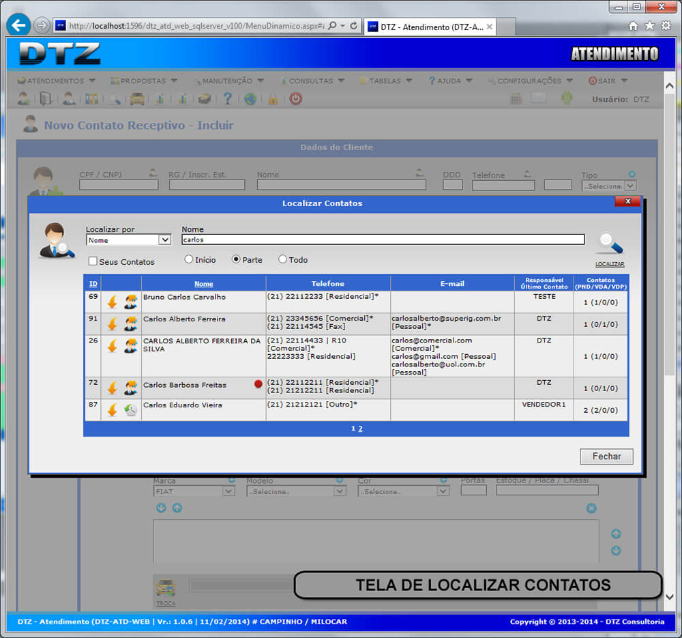Select the Início radio button
Screen dimensions: 682x638
coord(188,260)
